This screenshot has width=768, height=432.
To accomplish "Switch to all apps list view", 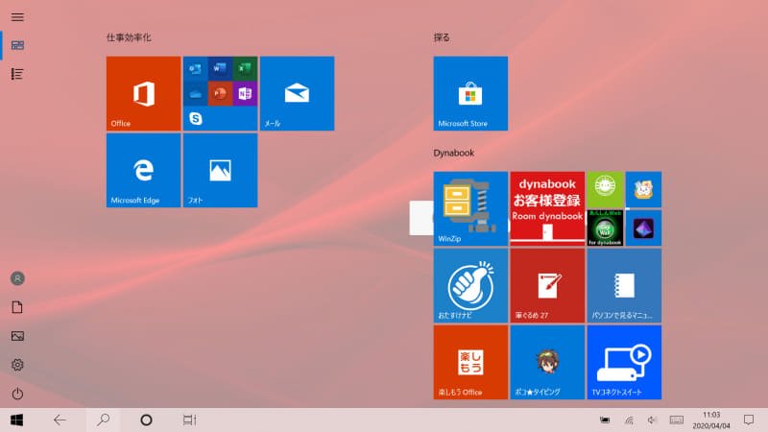I will tap(17, 74).
